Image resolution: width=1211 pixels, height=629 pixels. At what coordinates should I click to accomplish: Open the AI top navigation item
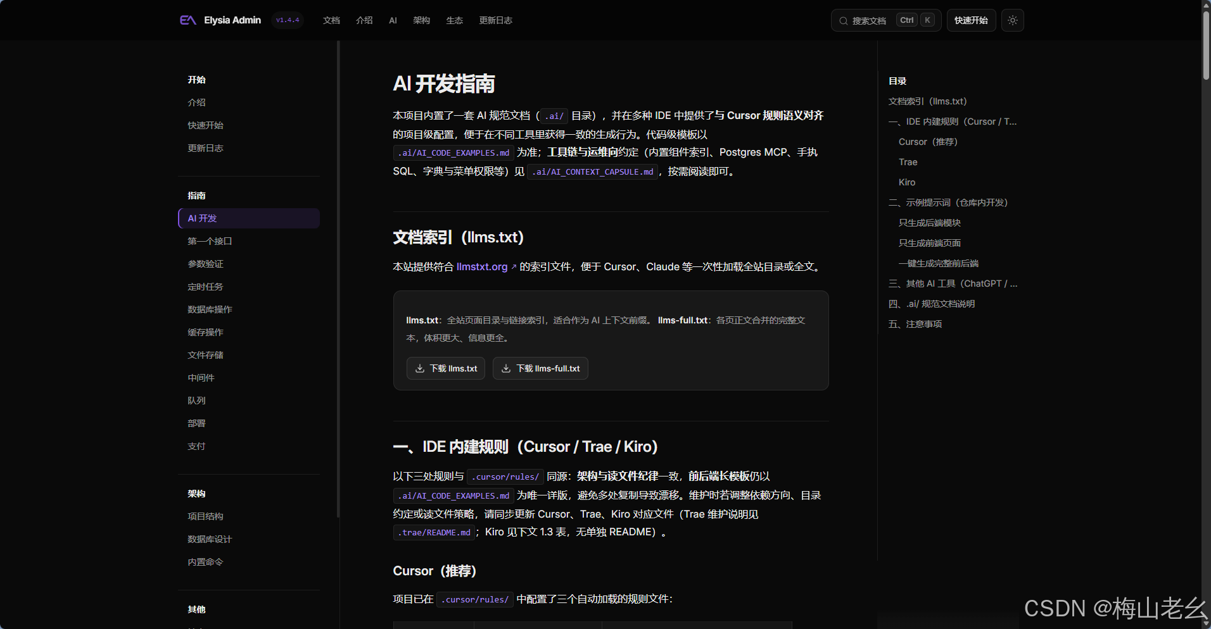393,20
